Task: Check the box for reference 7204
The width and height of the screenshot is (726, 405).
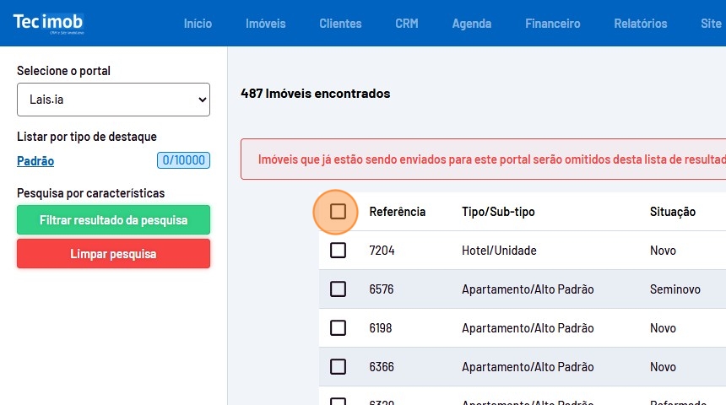Action: click(338, 251)
